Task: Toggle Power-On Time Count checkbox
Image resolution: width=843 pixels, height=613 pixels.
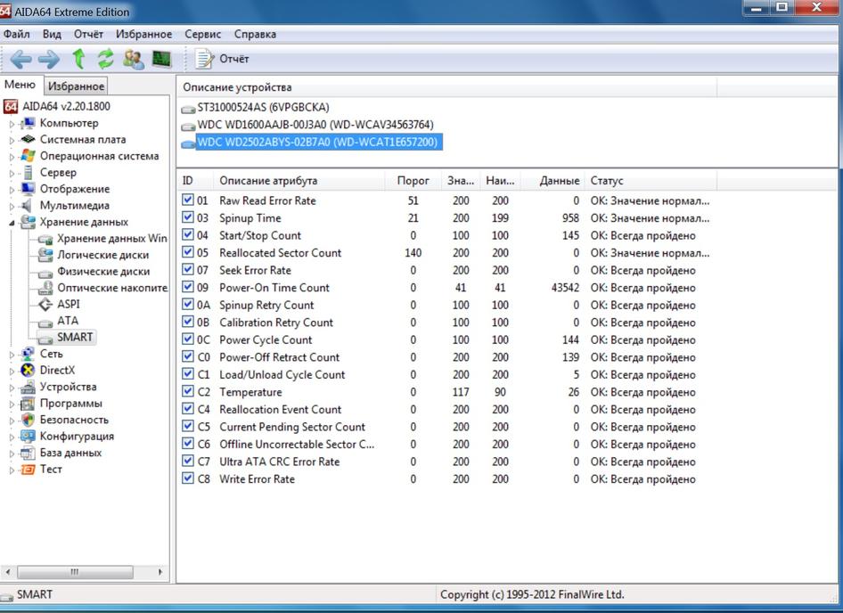Action: (x=188, y=287)
